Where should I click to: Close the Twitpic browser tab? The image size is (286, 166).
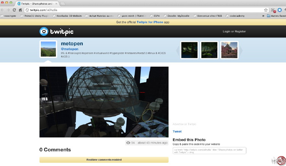[x=56, y=4]
